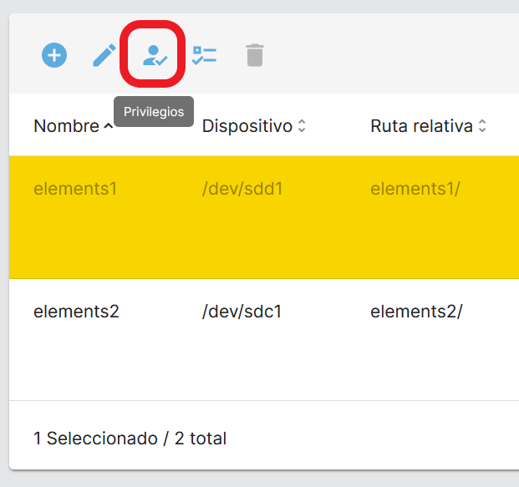Image resolution: width=519 pixels, height=487 pixels.
Task: Click the '1 Seleccionado / 2 total' footer
Action: tap(130, 439)
